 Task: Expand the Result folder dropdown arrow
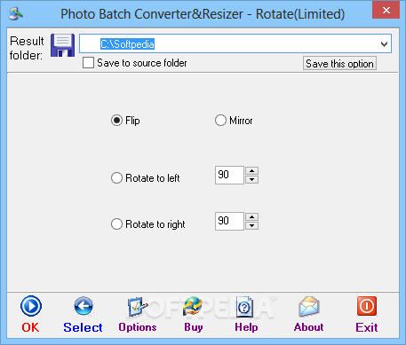(x=384, y=44)
